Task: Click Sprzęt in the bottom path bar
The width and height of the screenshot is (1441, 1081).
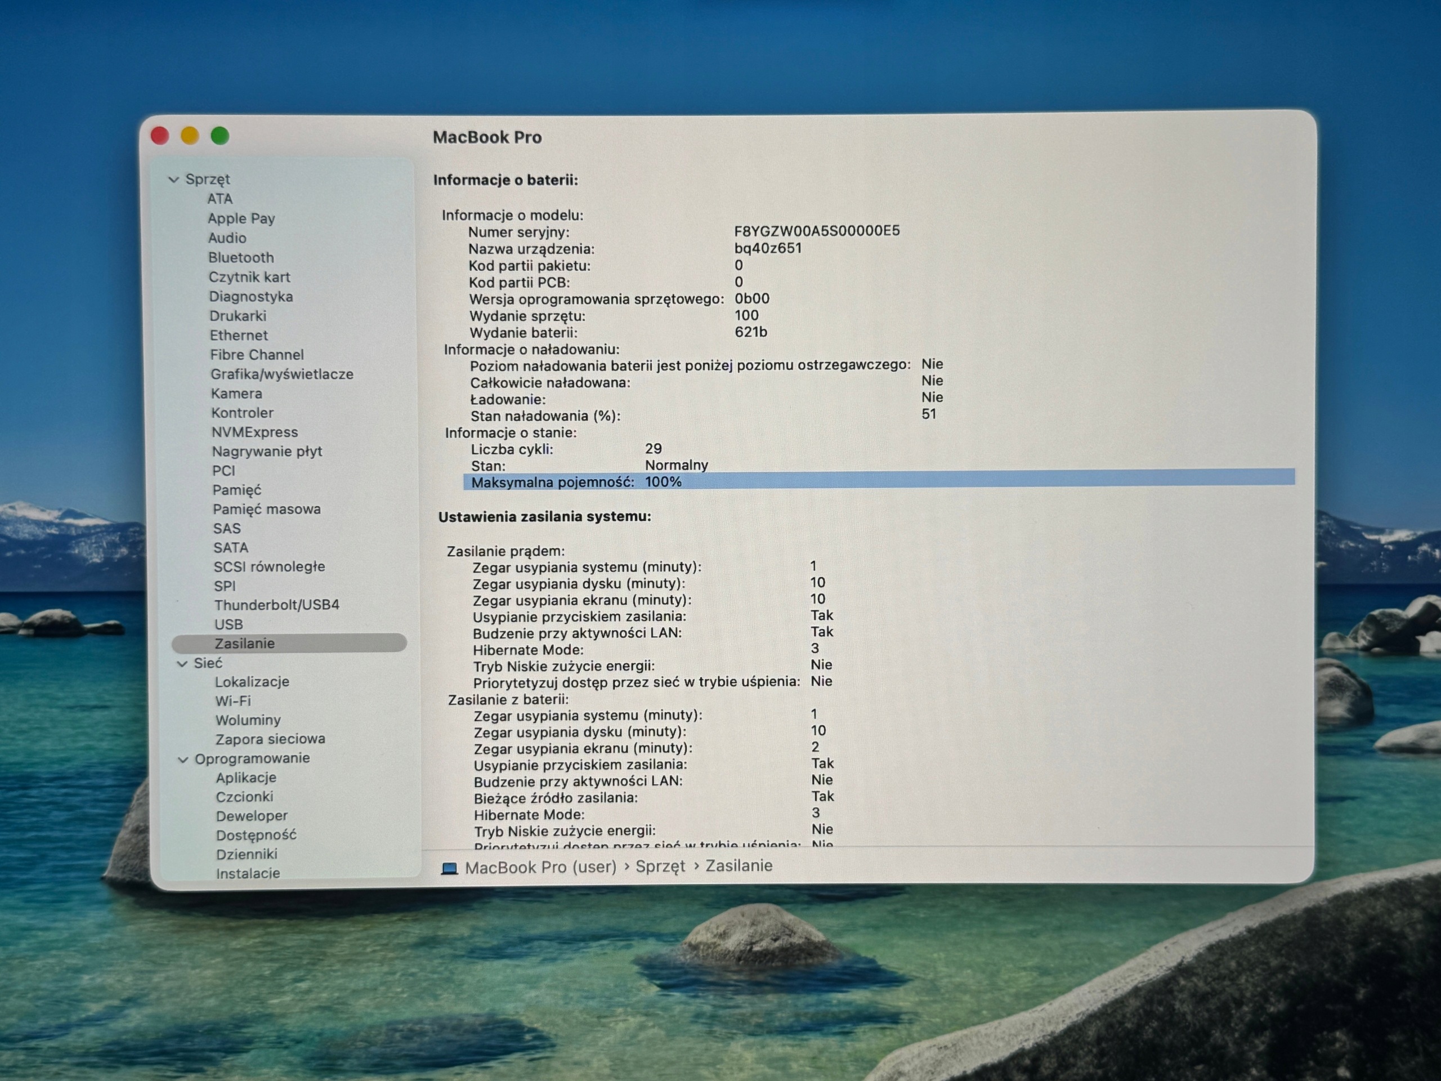Action: (x=661, y=866)
